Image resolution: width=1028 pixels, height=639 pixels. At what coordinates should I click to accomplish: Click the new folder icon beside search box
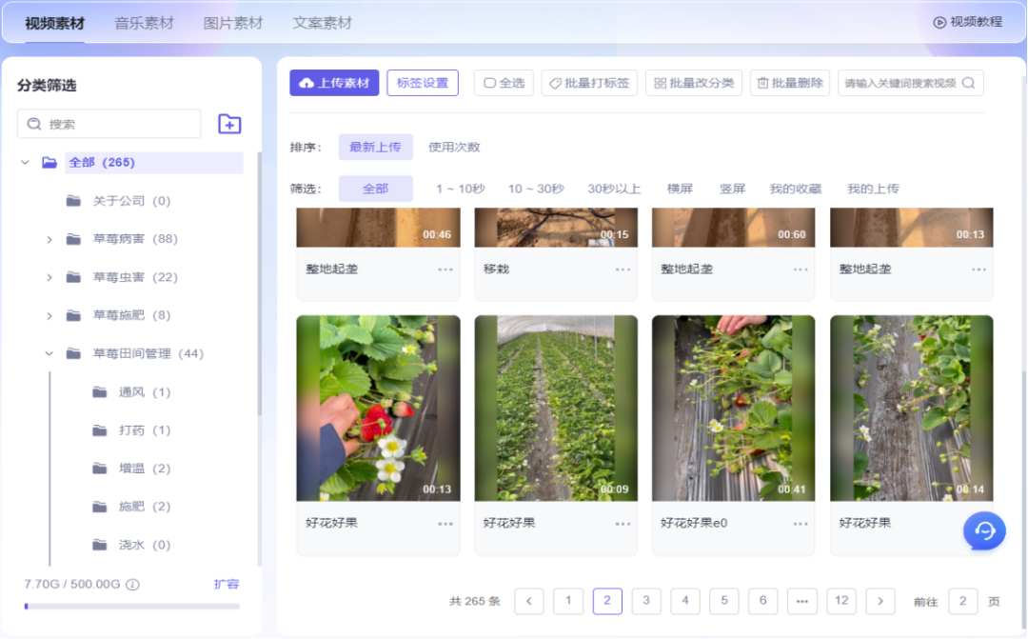click(x=228, y=124)
